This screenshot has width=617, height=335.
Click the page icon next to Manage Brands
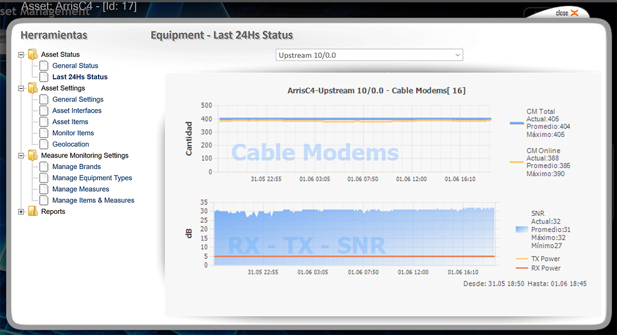(x=44, y=167)
